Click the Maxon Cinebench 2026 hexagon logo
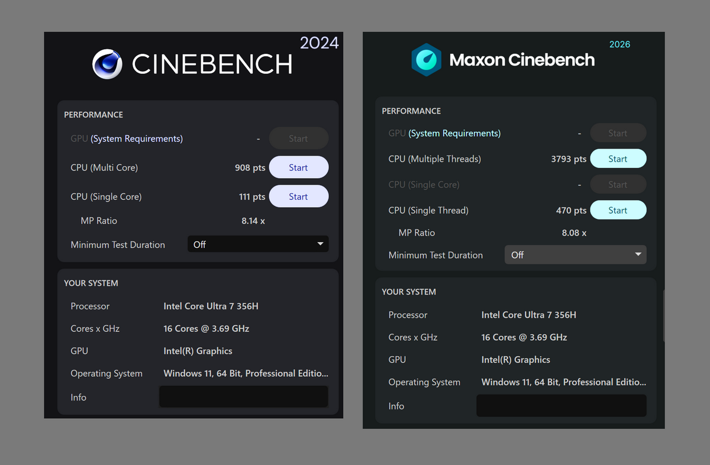The image size is (710, 465). coord(426,60)
